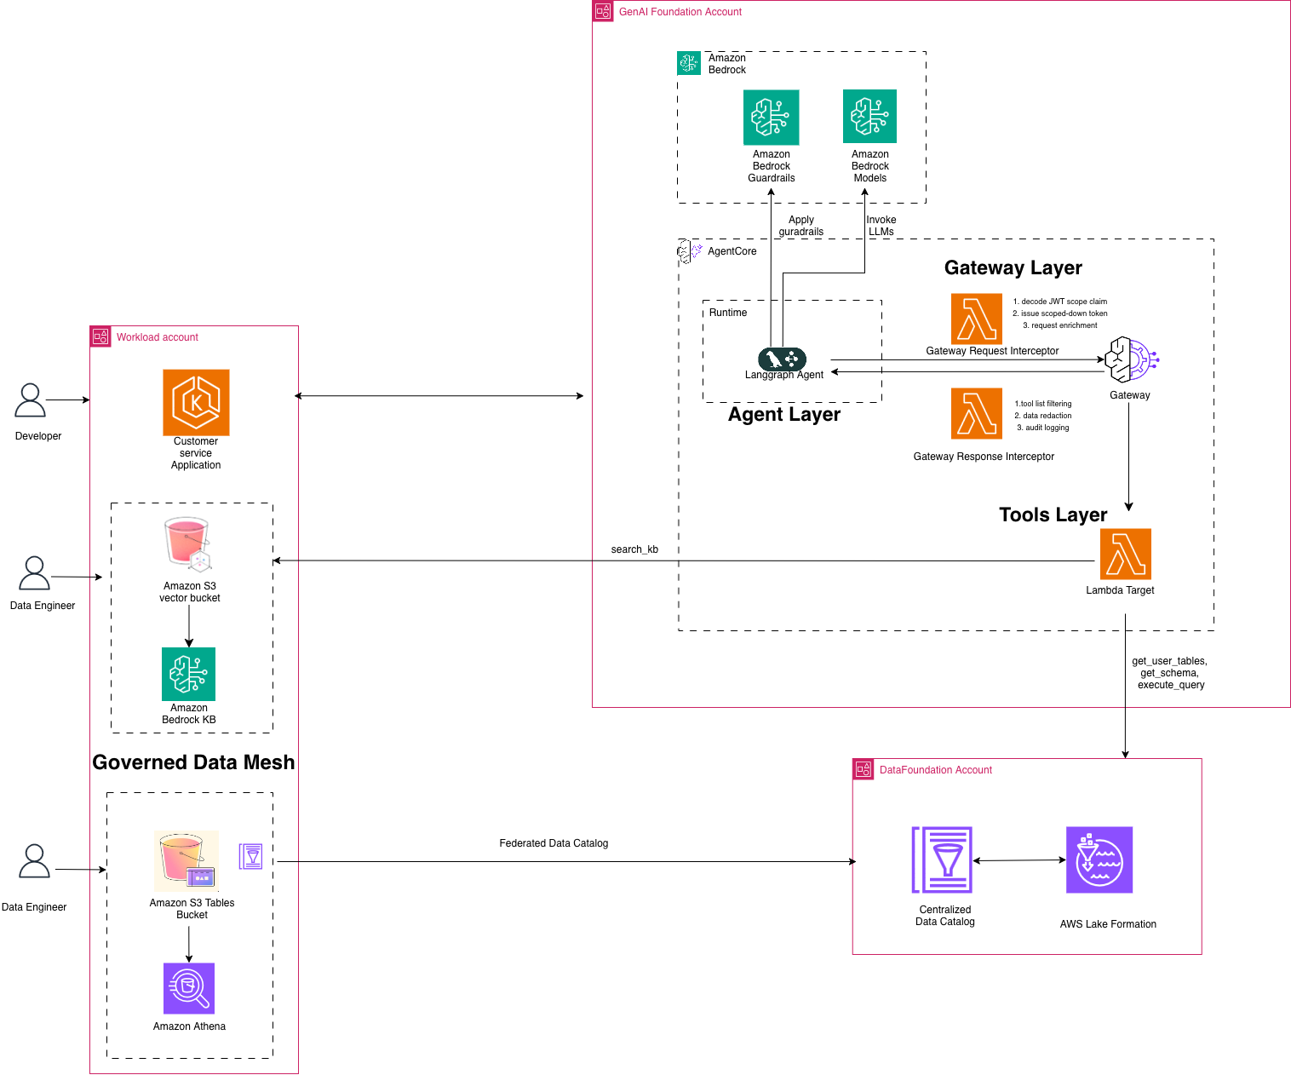
Task: Click the DataFoundation Account title
Action: pos(936,770)
